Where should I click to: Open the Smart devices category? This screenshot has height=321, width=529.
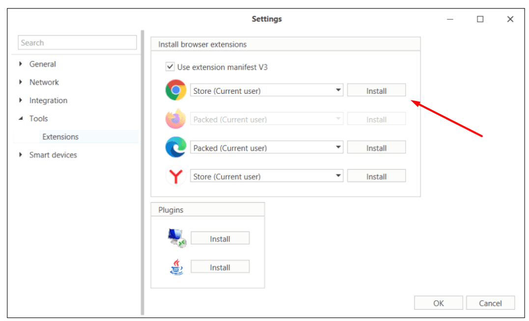pyautogui.click(x=53, y=155)
